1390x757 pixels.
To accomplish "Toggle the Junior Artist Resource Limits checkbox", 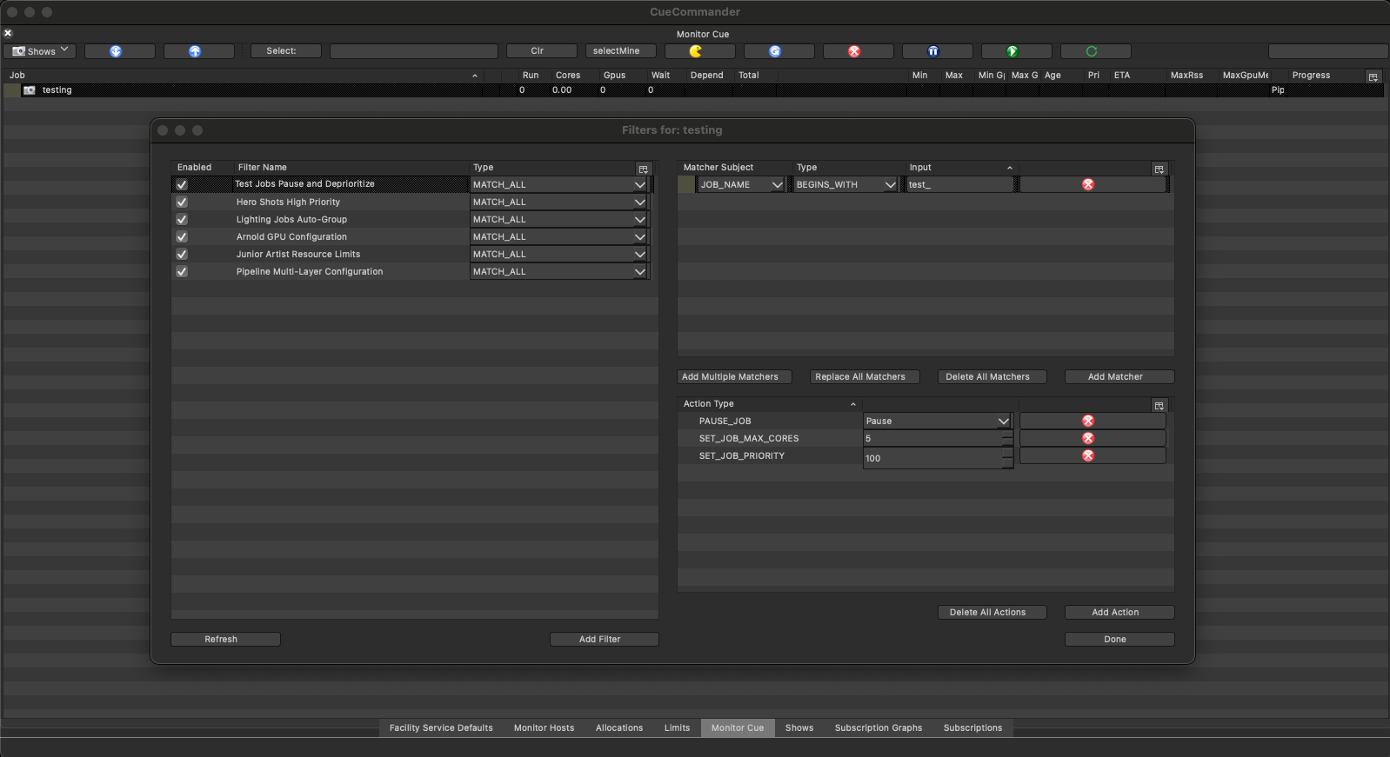I will [182, 254].
